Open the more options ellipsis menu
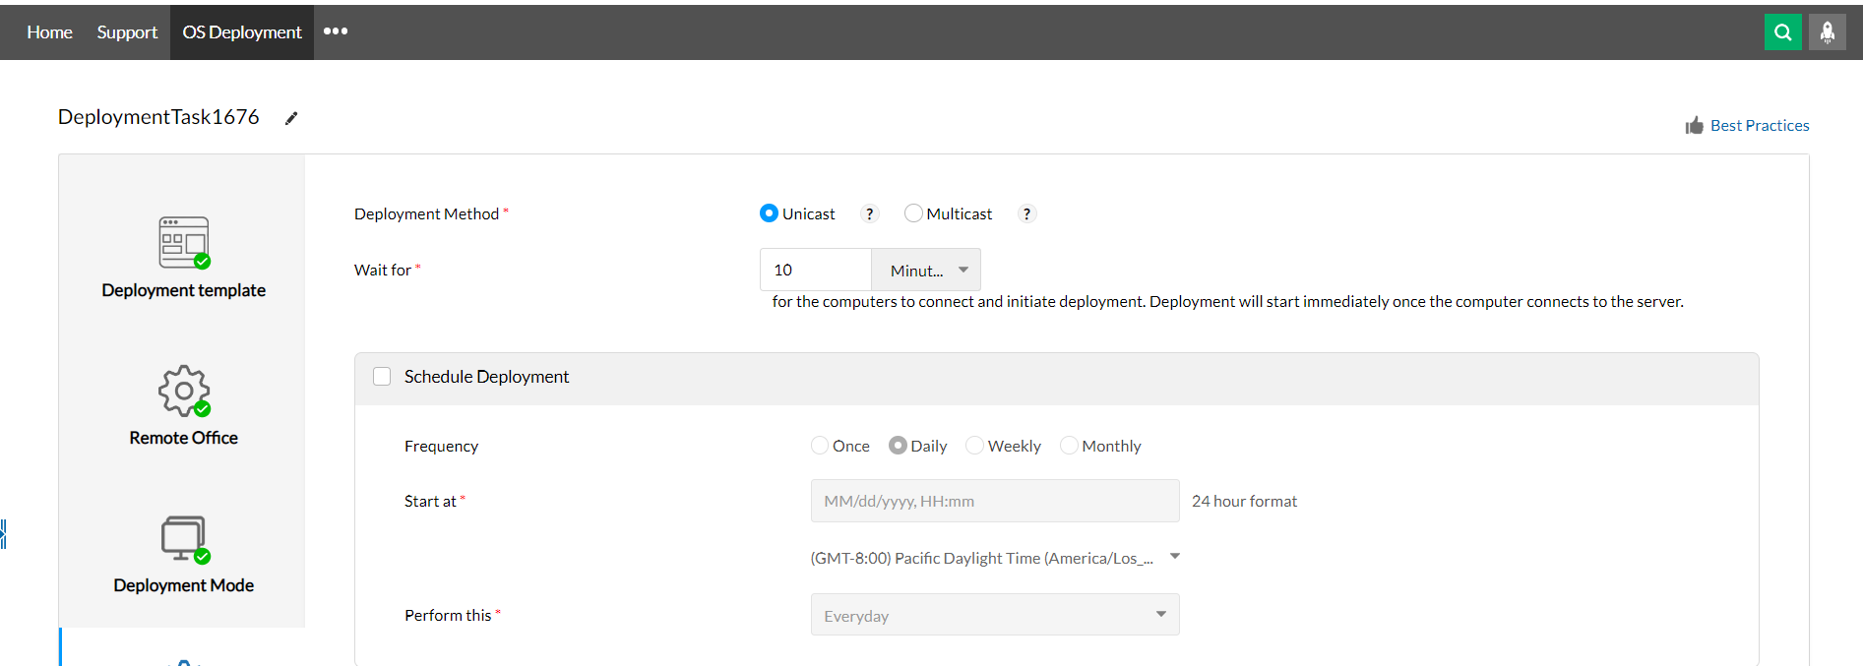The height and width of the screenshot is (666, 1863). (x=336, y=31)
